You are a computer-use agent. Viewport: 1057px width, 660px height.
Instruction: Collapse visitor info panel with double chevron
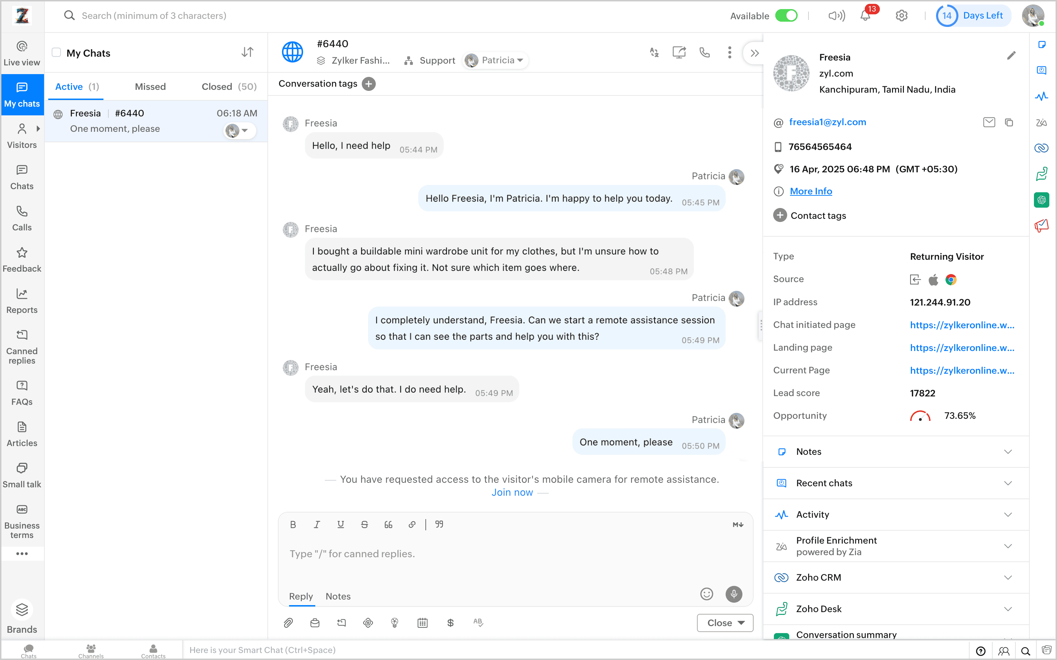[755, 53]
